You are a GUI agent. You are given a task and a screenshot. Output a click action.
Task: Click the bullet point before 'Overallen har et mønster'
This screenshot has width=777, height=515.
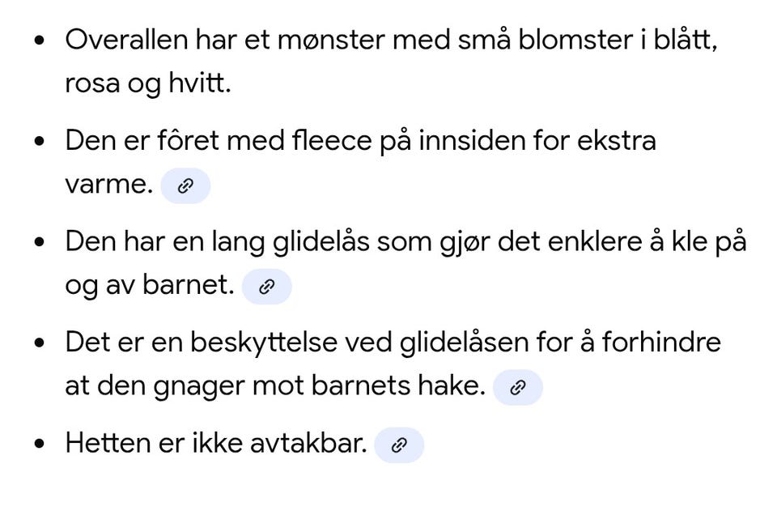pyautogui.click(x=40, y=40)
